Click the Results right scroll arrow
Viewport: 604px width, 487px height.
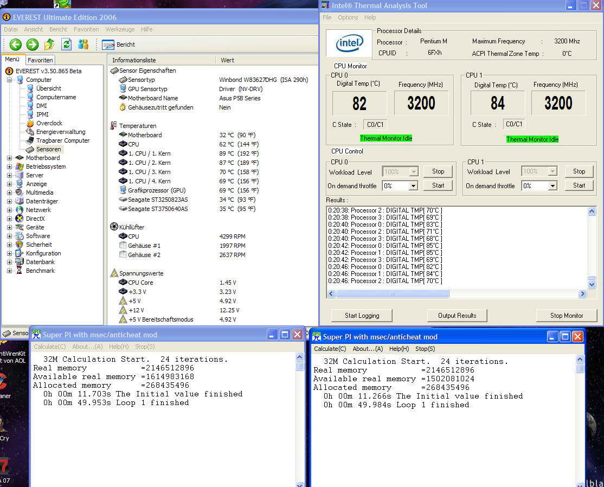tap(582, 294)
